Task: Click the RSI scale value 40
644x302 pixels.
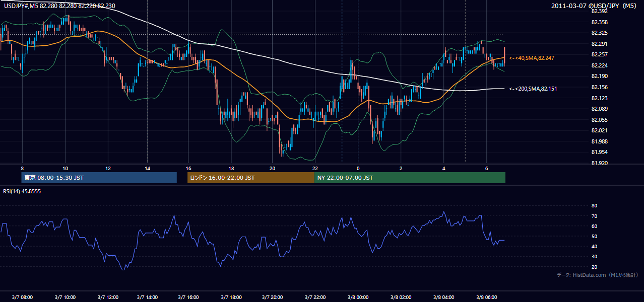Action: 594,246
